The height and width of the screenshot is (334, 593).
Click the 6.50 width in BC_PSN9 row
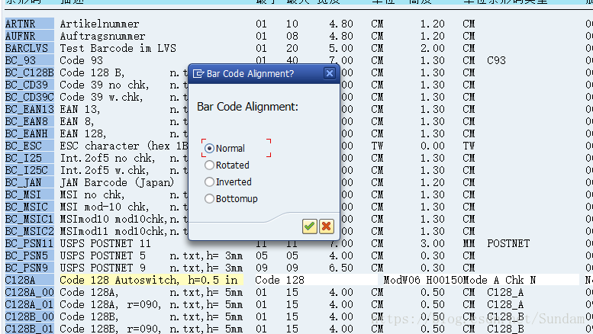coord(340,268)
